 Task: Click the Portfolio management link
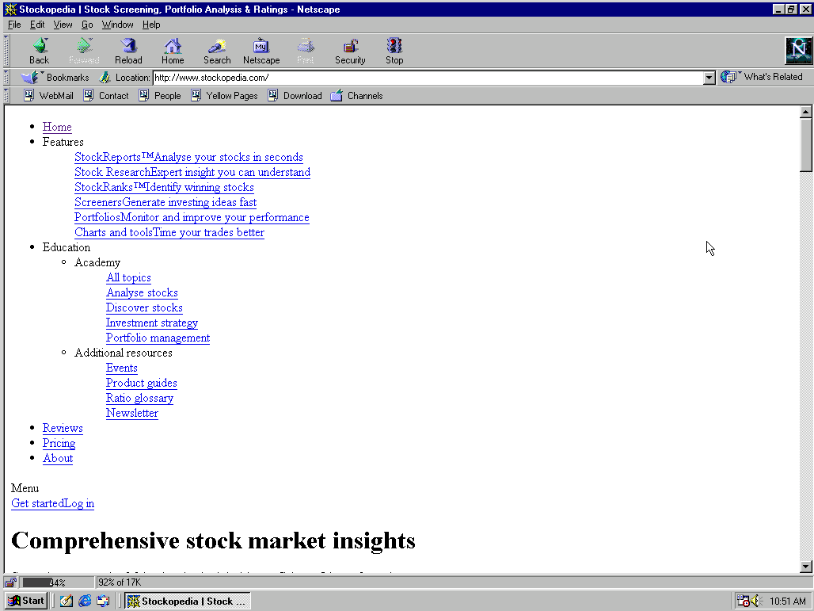coord(158,338)
